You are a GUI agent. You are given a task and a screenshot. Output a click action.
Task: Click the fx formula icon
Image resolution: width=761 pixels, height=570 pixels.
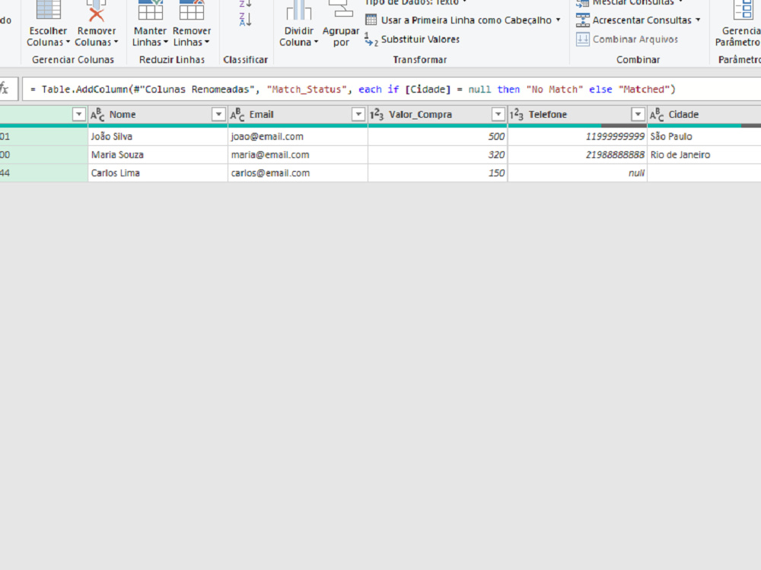[x=5, y=89]
